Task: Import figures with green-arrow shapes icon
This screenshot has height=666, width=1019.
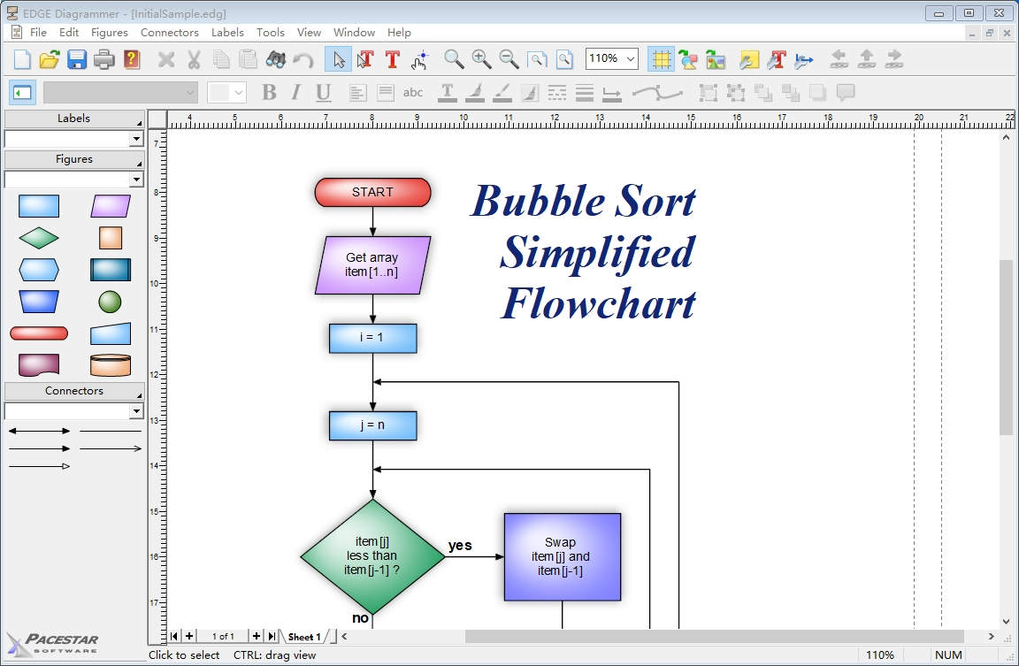Action: 687,60
